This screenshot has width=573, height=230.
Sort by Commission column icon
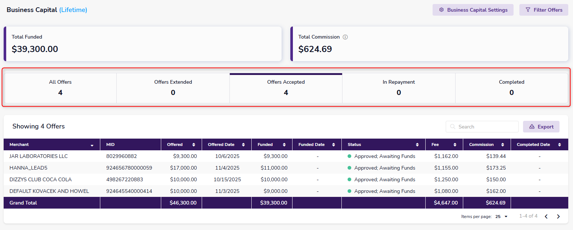[503, 145]
